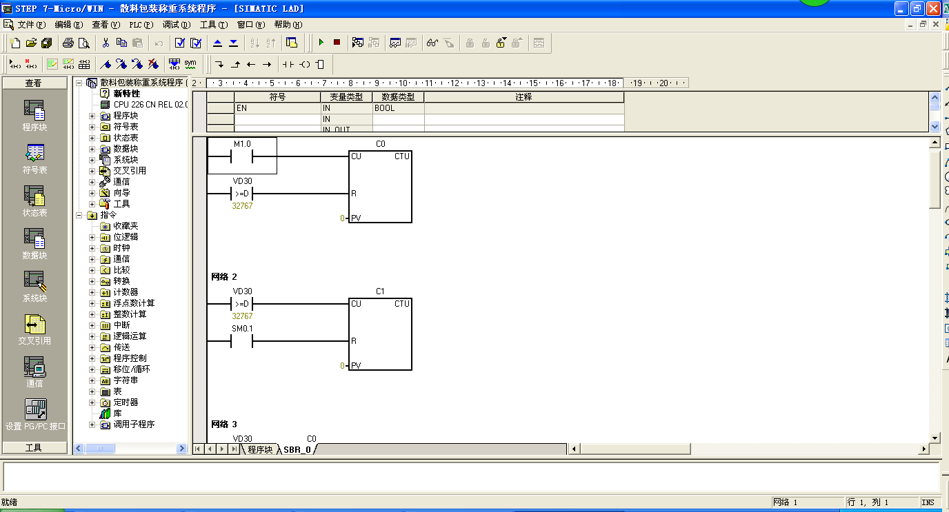Expand the 符号表 tree node
Viewport: 949px width, 512px height.
click(x=92, y=127)
